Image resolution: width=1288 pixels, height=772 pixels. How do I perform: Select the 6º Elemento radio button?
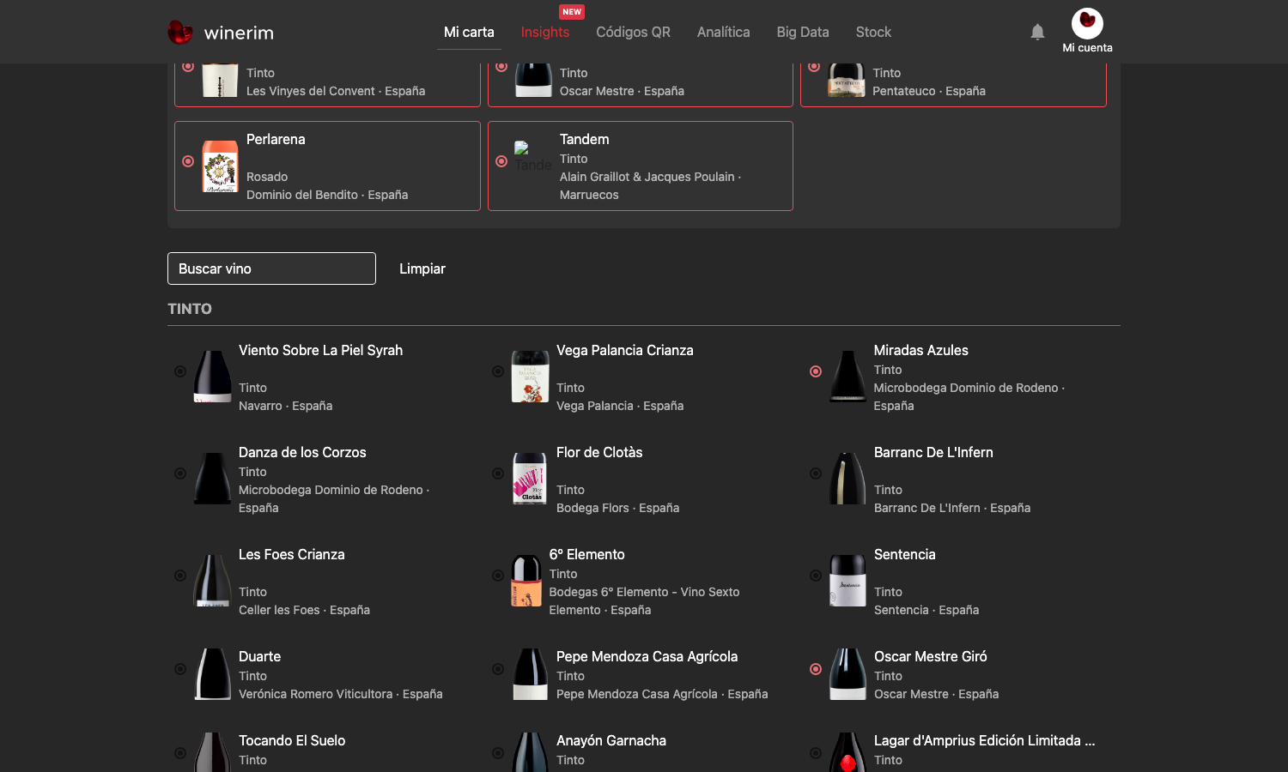coord(498,576)
